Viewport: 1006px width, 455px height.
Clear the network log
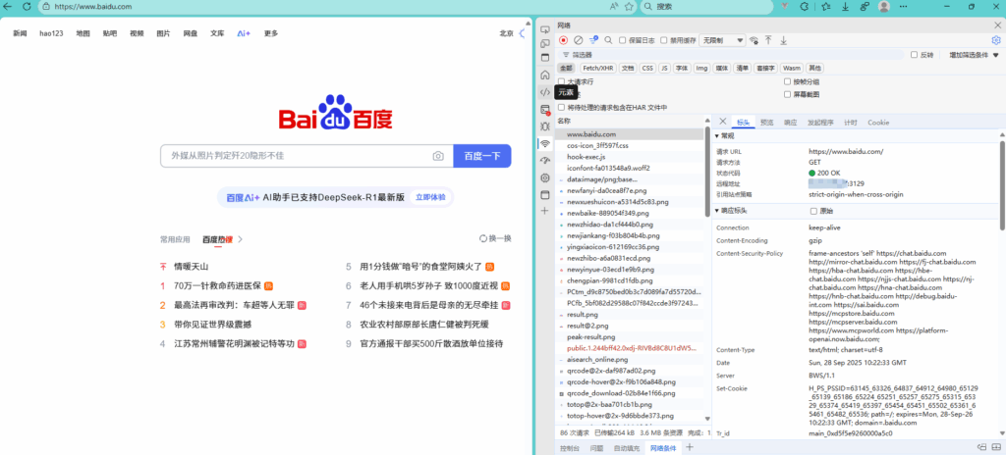coord(579,40)
